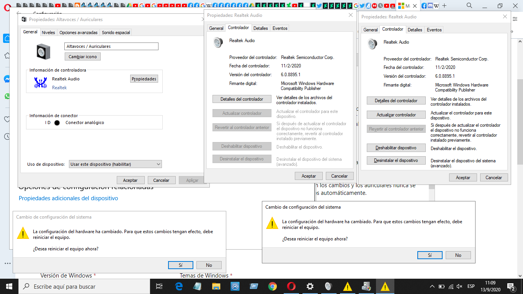523x294 pixels.
Task: Click 'Actualizar controlador' in right Realtek dialog
Action: 396,115
